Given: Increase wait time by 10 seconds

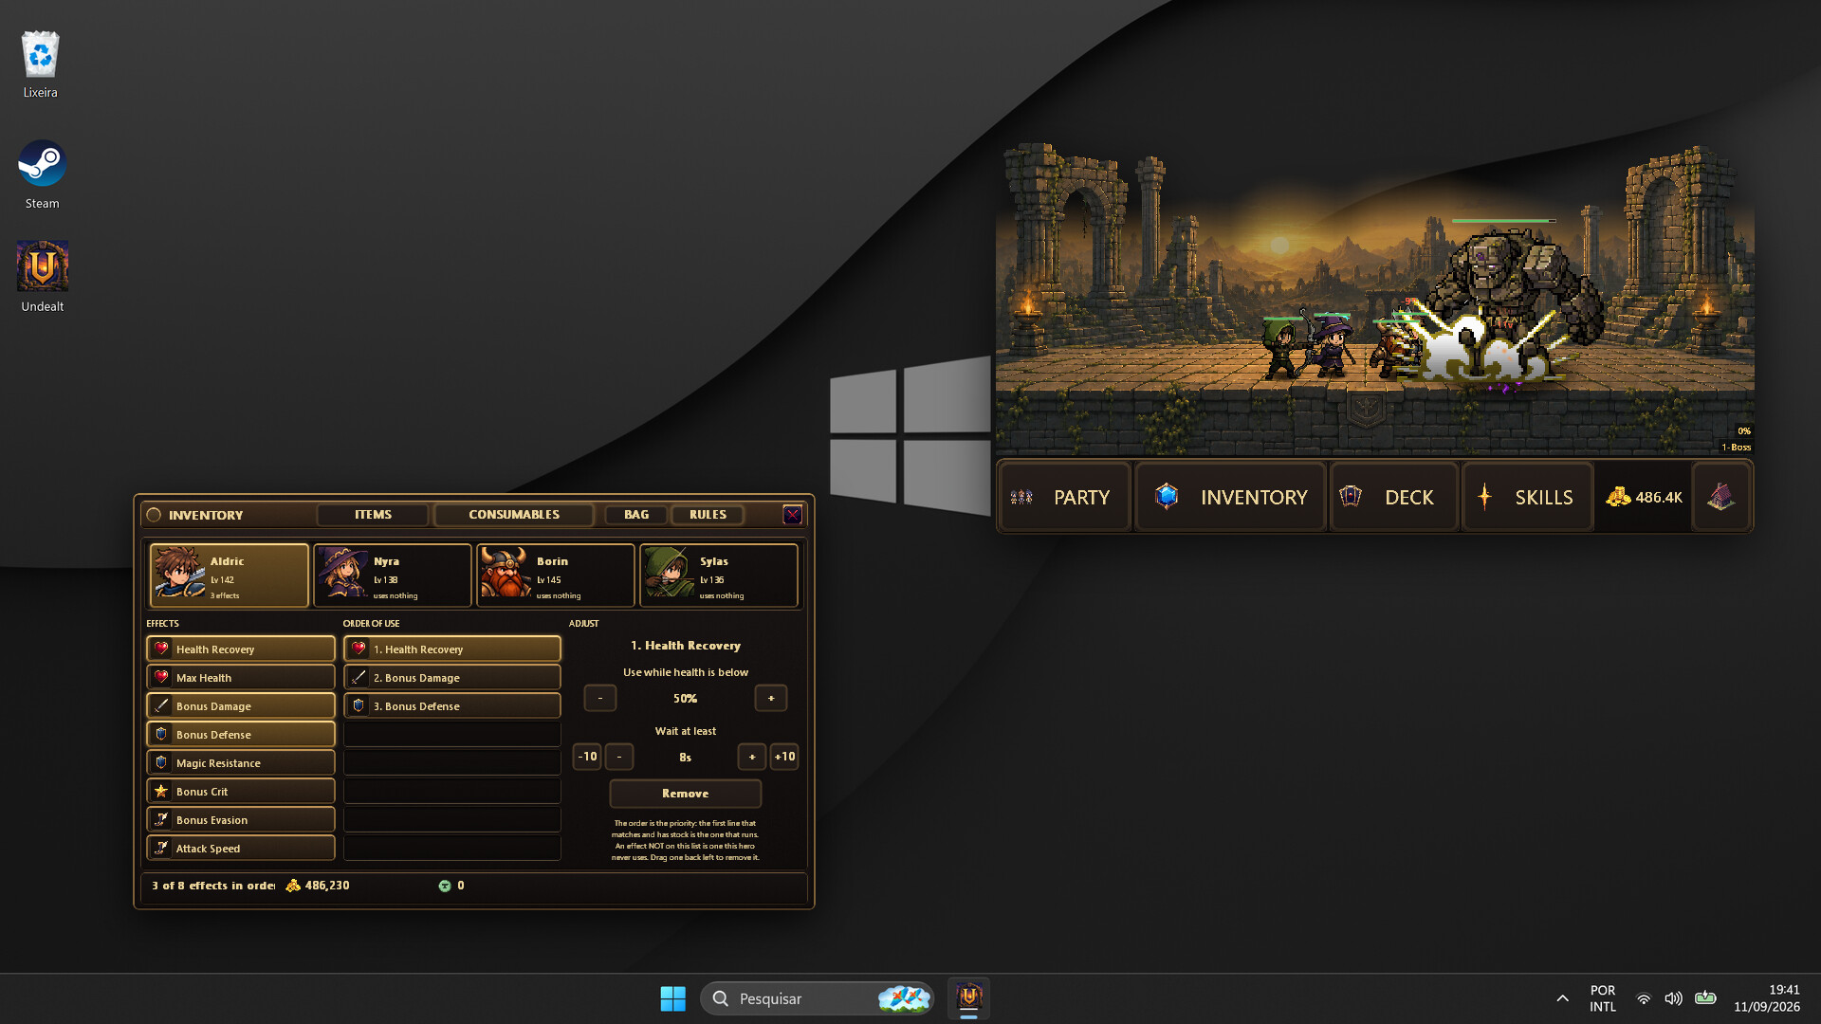Looking at the screenshot, I should pos(784,757).
